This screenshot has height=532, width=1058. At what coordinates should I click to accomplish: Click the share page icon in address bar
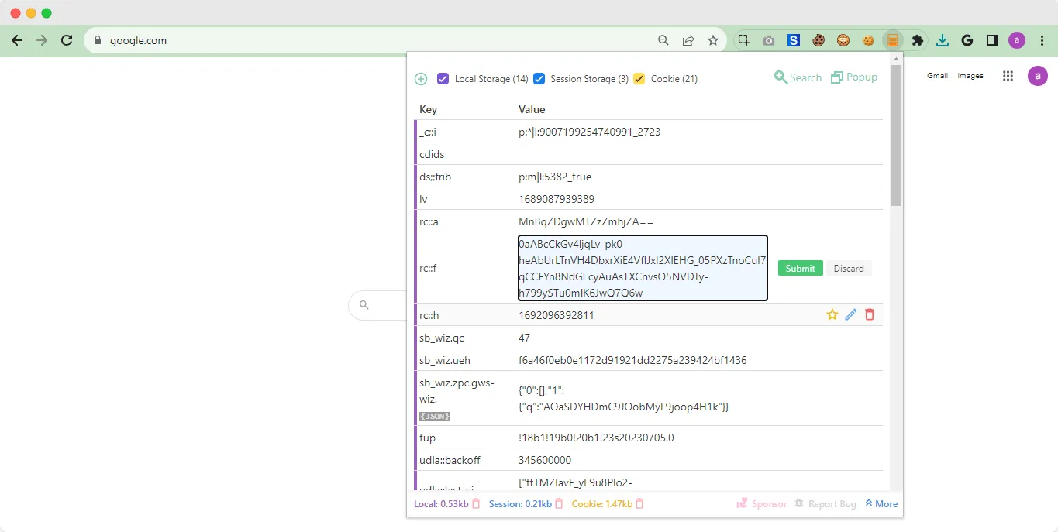coord(688,40)
